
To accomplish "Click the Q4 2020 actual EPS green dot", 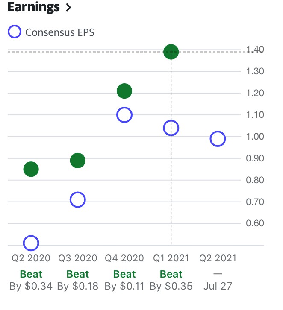I will tap(124, 91).
